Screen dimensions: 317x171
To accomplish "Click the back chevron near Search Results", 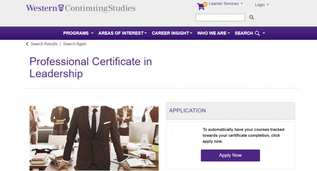I will (x=27, y=44).
